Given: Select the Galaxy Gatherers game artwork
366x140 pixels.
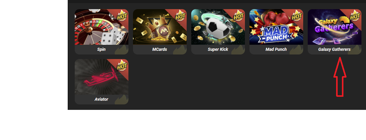Looking at the screenshot, I should pos(335,27).
